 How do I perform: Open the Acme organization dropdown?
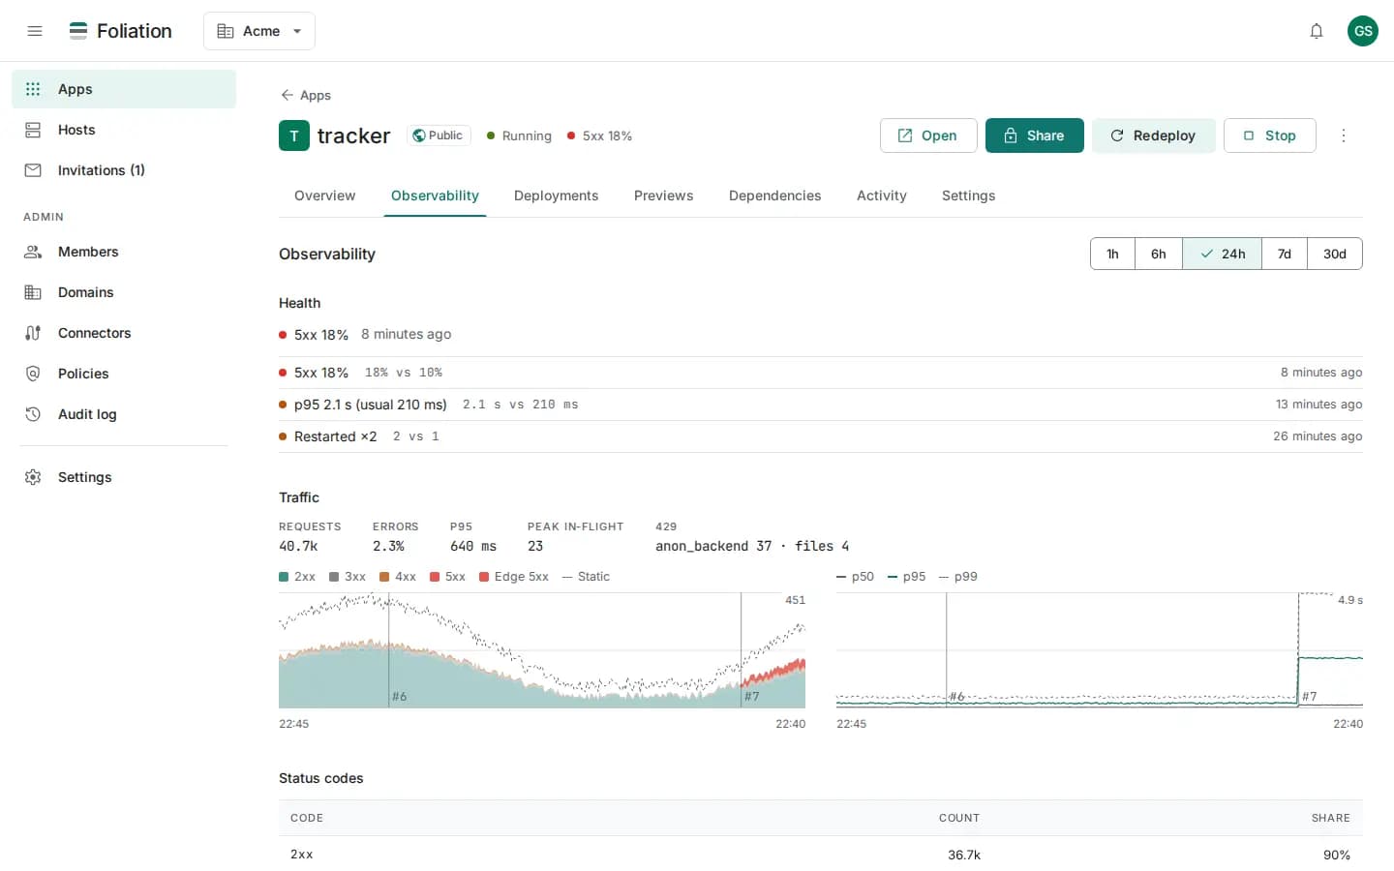point(259,31)
